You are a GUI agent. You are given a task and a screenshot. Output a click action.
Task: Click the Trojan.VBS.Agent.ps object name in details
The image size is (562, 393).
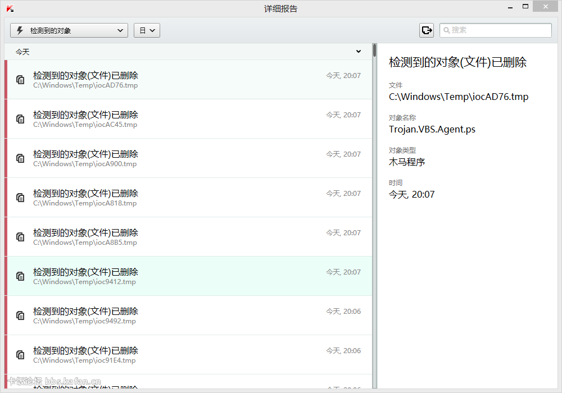[432, 130]
